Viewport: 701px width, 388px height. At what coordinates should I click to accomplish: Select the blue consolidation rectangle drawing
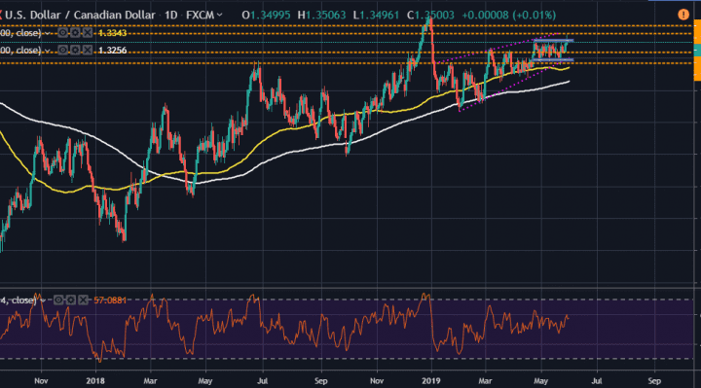(553, 50)
